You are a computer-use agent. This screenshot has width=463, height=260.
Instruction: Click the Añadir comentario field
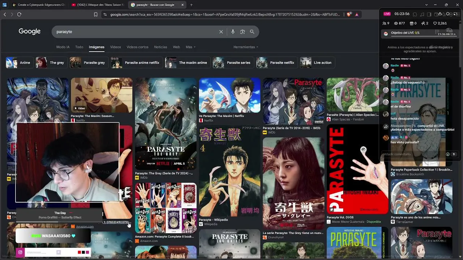click(413, 154)
